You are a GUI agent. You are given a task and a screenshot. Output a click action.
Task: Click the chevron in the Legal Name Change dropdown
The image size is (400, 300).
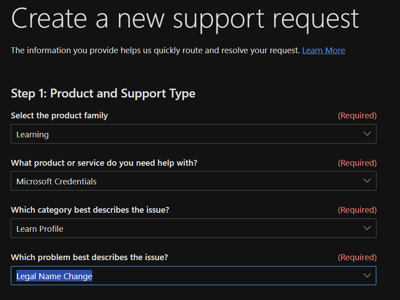[367, 276]
